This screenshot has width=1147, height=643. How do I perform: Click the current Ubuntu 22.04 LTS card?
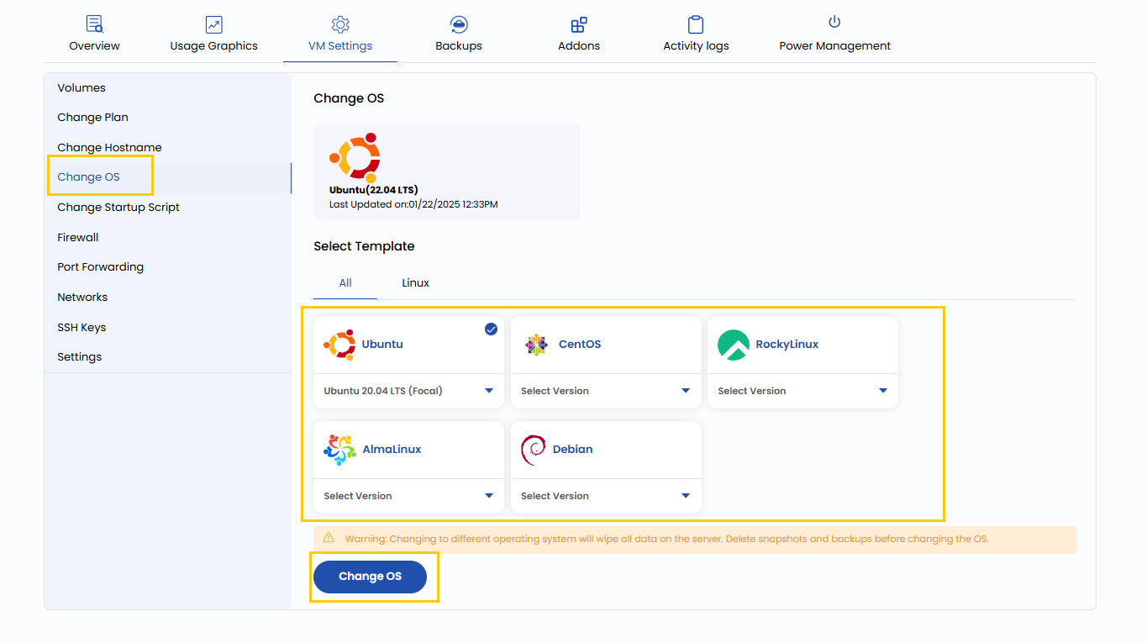pyautogui.click(x=446, y=172)
